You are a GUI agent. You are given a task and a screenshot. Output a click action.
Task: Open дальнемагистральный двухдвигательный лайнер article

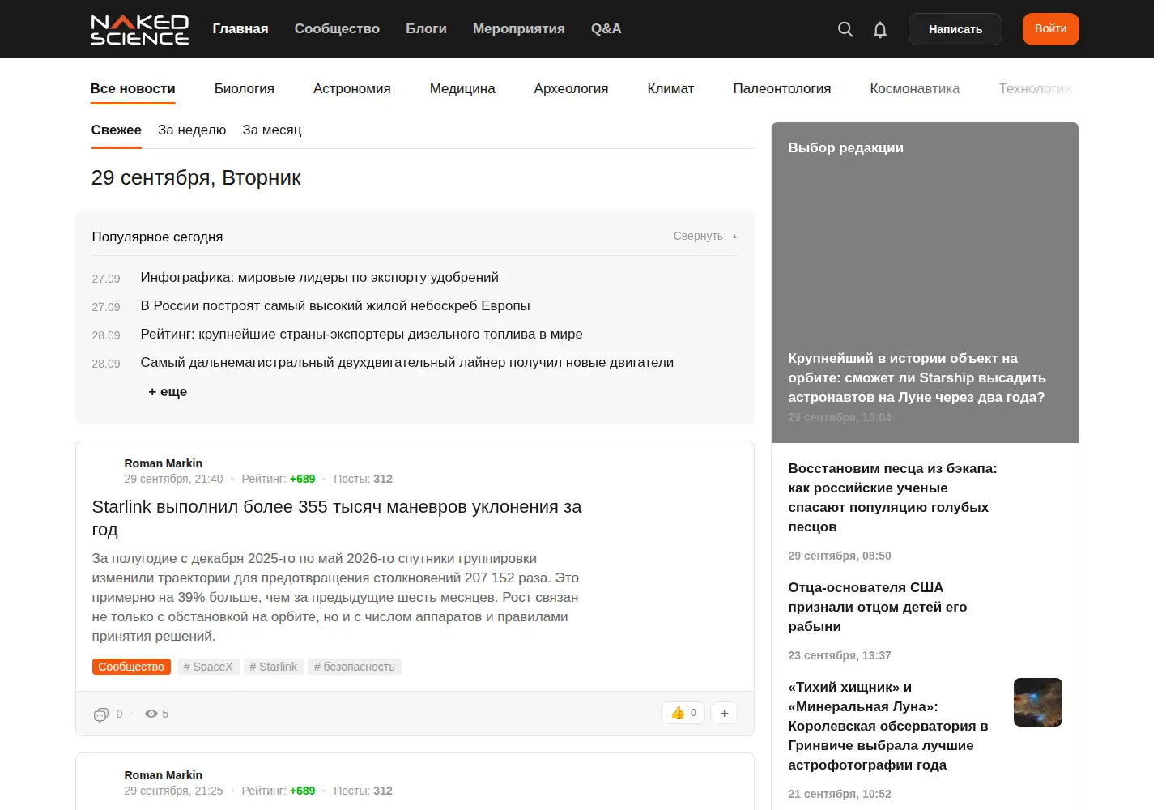(407, 362)
